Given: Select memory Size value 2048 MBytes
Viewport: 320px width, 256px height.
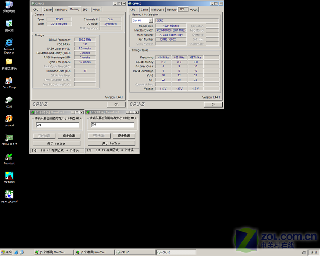Looking at the screenshot, I should pyautogui.click(x=59, y=24).
